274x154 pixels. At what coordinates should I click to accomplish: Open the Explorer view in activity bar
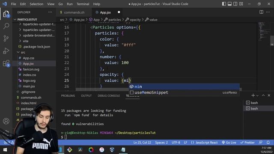pos(6,14)
